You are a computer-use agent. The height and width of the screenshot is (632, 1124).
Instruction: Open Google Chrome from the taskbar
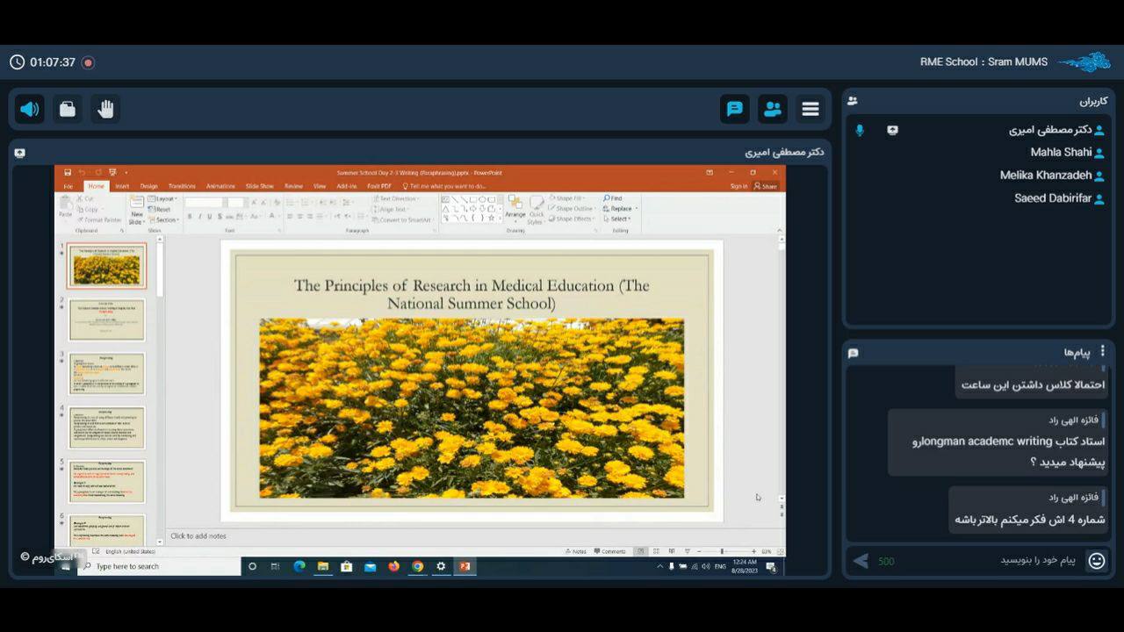[417, 567]
